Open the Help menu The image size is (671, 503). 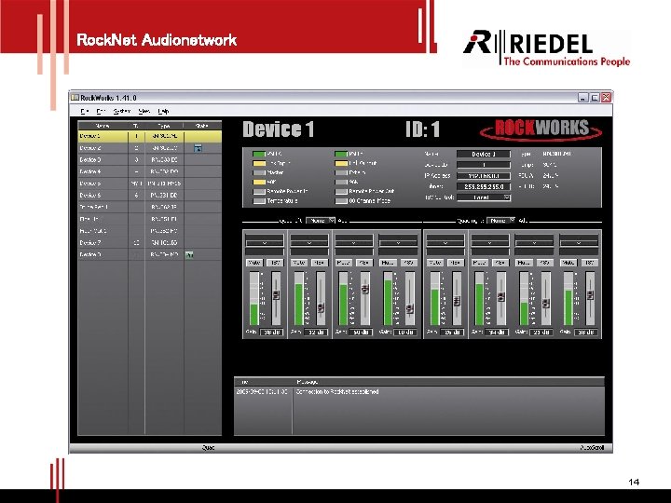[163, 111]
